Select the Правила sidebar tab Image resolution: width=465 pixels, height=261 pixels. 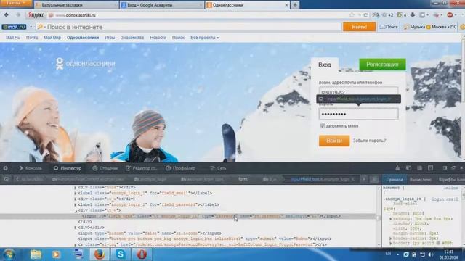pyautogui.click(x=394, y=179)
